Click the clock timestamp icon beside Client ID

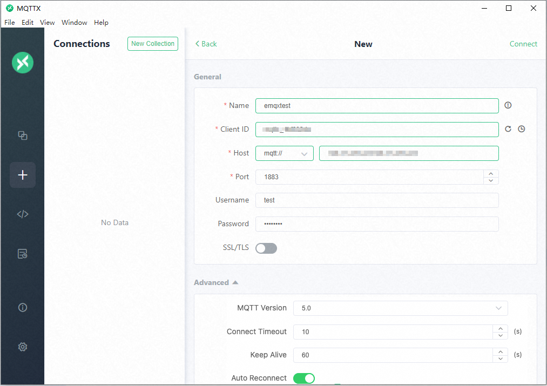click(x=521, y=129)
